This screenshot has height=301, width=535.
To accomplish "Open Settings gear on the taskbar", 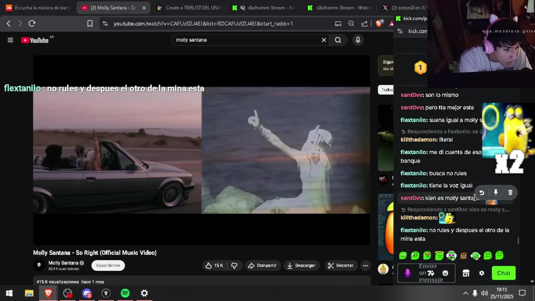I will [x=144, y=293].
